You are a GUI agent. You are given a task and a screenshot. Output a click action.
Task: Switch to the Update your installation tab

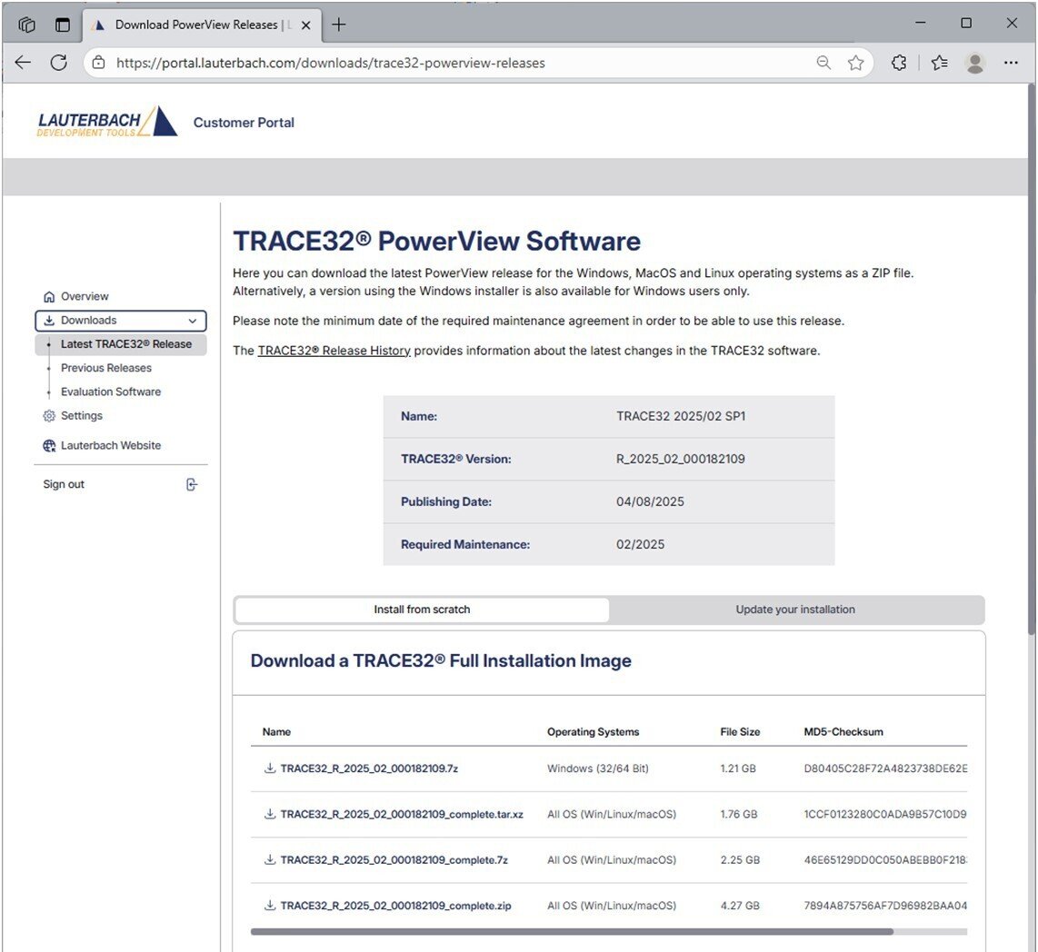pos(795,610)
